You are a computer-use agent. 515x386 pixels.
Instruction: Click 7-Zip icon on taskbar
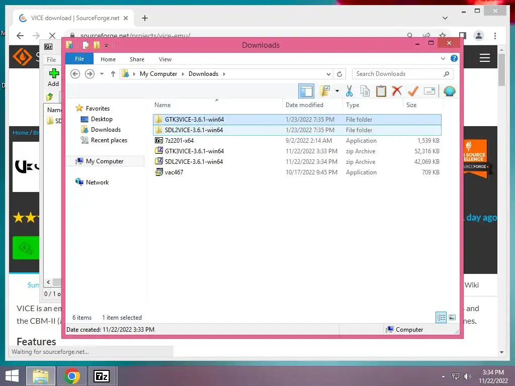(102, 376)
